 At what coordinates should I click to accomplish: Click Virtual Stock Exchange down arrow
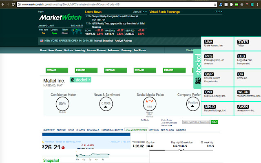221,12
